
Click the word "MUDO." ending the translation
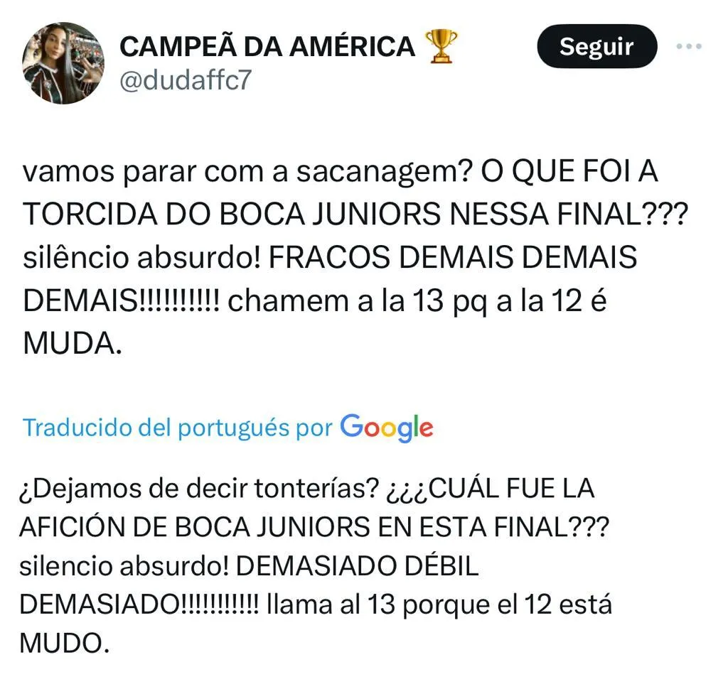pyautogui.click(x=65, y=643)
